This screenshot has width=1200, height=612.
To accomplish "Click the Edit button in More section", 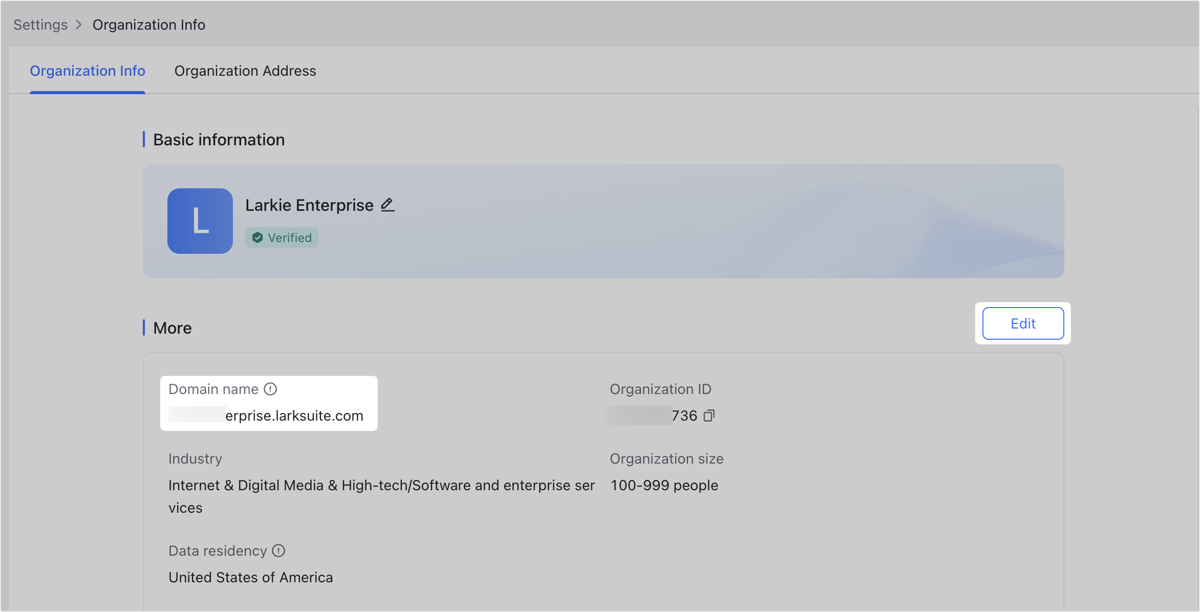I will pyautogui.click(x=1023, y=323).
